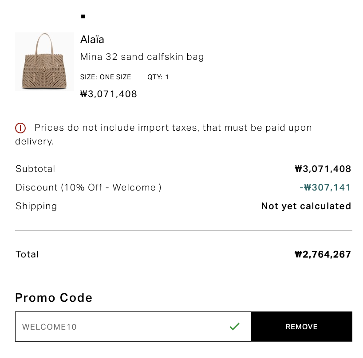
Task: Click the red import tax warning icon
Action: [20, 128]
